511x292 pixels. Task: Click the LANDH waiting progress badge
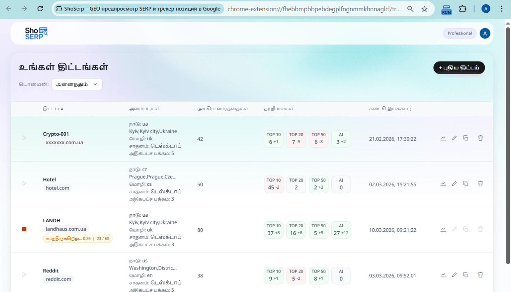pos(78,239)
